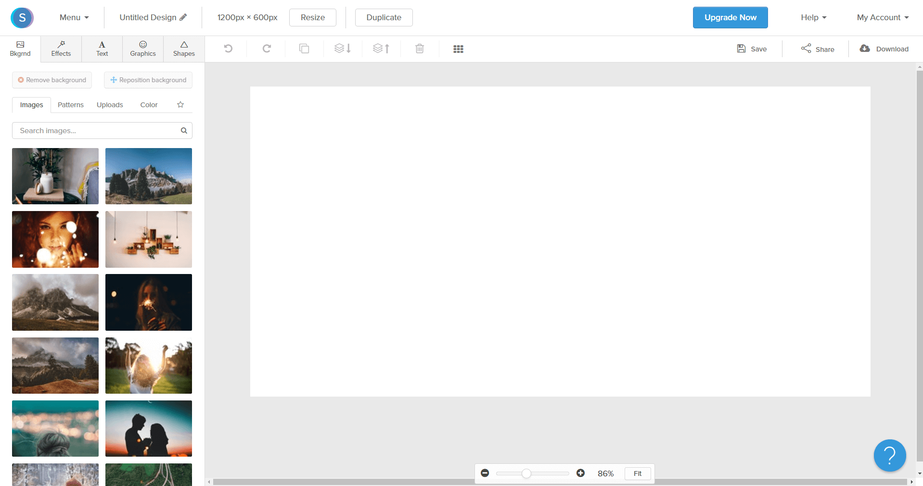Switch to the Patterns tab
923x486 pixels.
71,105
